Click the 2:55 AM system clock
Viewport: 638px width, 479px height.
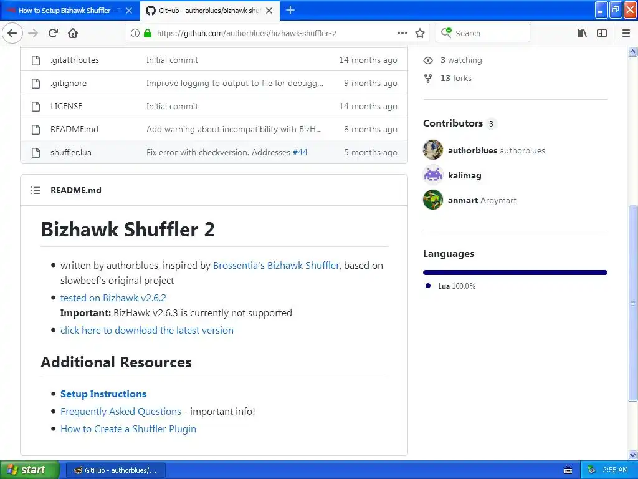(615, 470)
